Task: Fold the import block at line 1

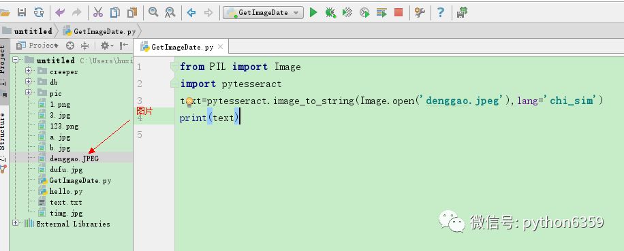Action: pos(173,67)
